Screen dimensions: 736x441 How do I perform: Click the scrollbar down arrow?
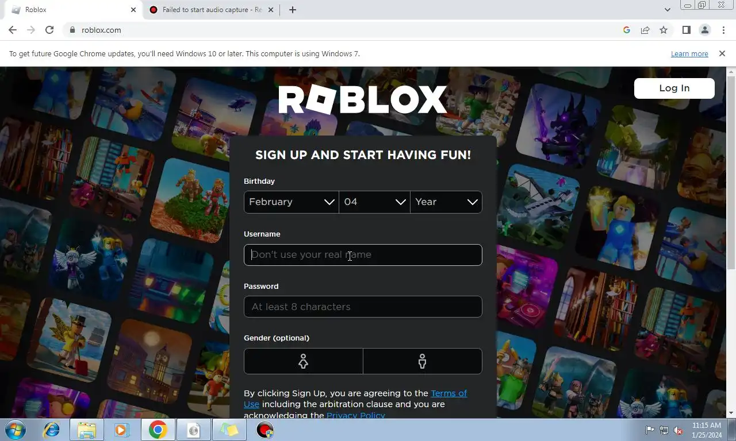click(731, 413)
